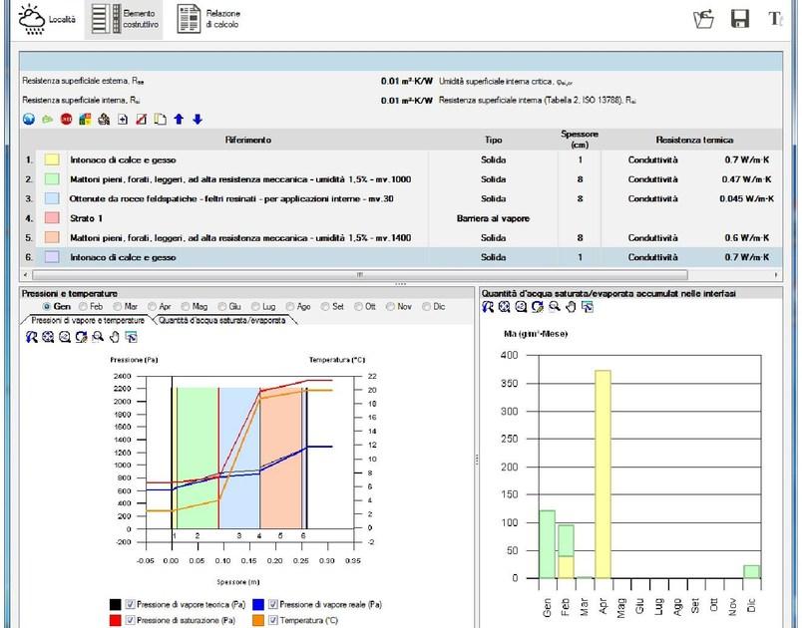The height and width of the screenshot is (628, 802).
Task: Select the Apr month radio button
Action: pyautogui.click(x=152, y=307)
